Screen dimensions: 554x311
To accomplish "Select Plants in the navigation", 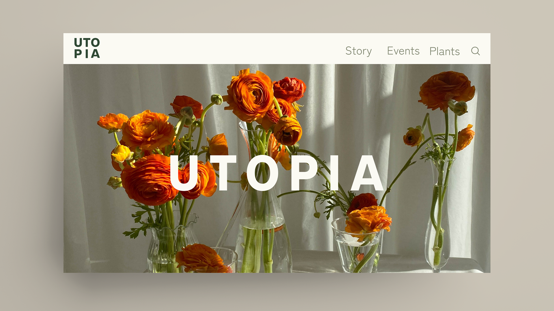I will pos(444,51).
